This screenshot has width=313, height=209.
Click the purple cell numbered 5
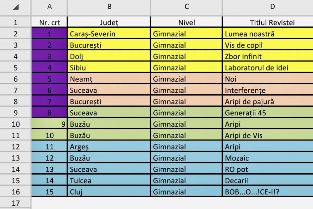[49, 79]
